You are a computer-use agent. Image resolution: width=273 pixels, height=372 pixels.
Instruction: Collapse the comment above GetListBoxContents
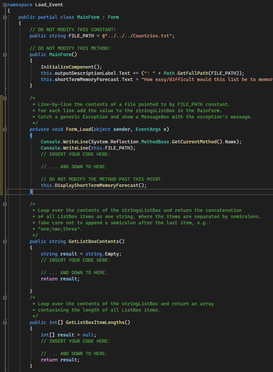coord(4,204)
